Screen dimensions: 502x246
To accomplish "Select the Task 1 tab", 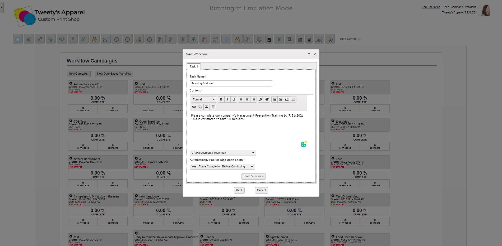I will [x=194, y=66].
